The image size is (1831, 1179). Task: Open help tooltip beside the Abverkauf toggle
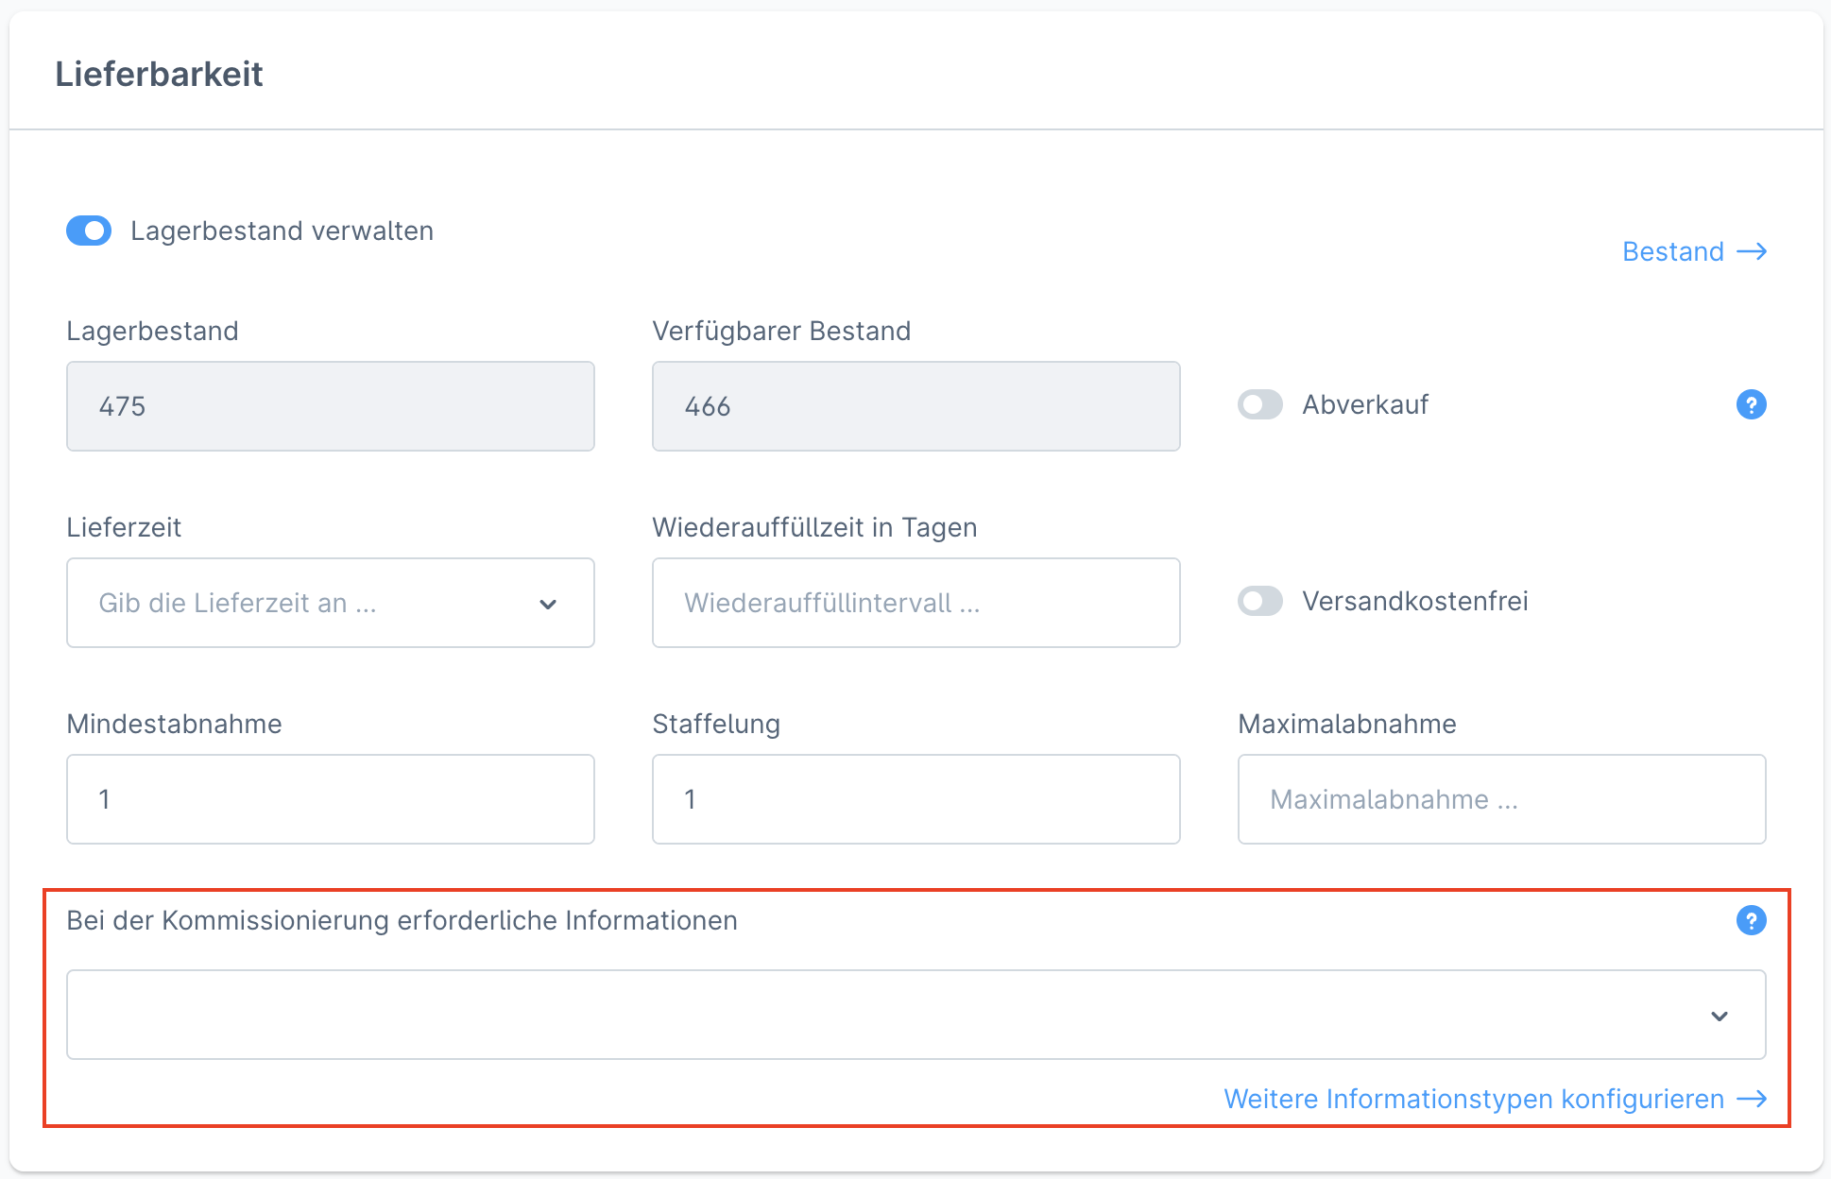[1751, 404]
